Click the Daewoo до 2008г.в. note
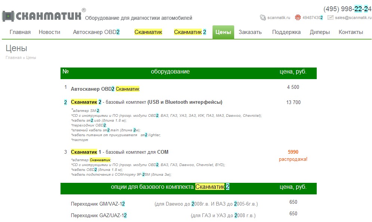 click(206, 204)
